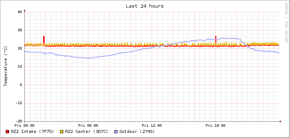The height and width of the screenshot is (138, 290).
Task: Click the Fri 18:00 x-axis label
Action: (215, 126)
